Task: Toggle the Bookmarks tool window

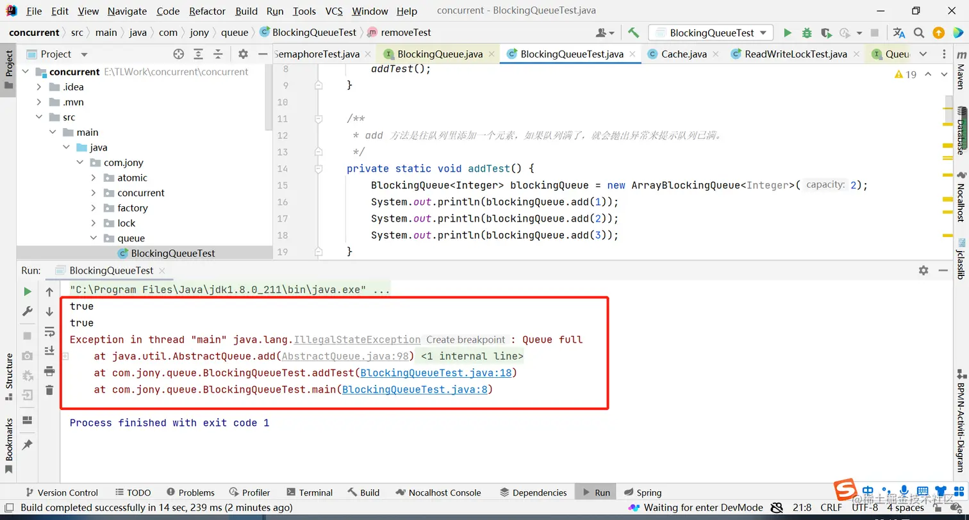Action: (9, 446)
